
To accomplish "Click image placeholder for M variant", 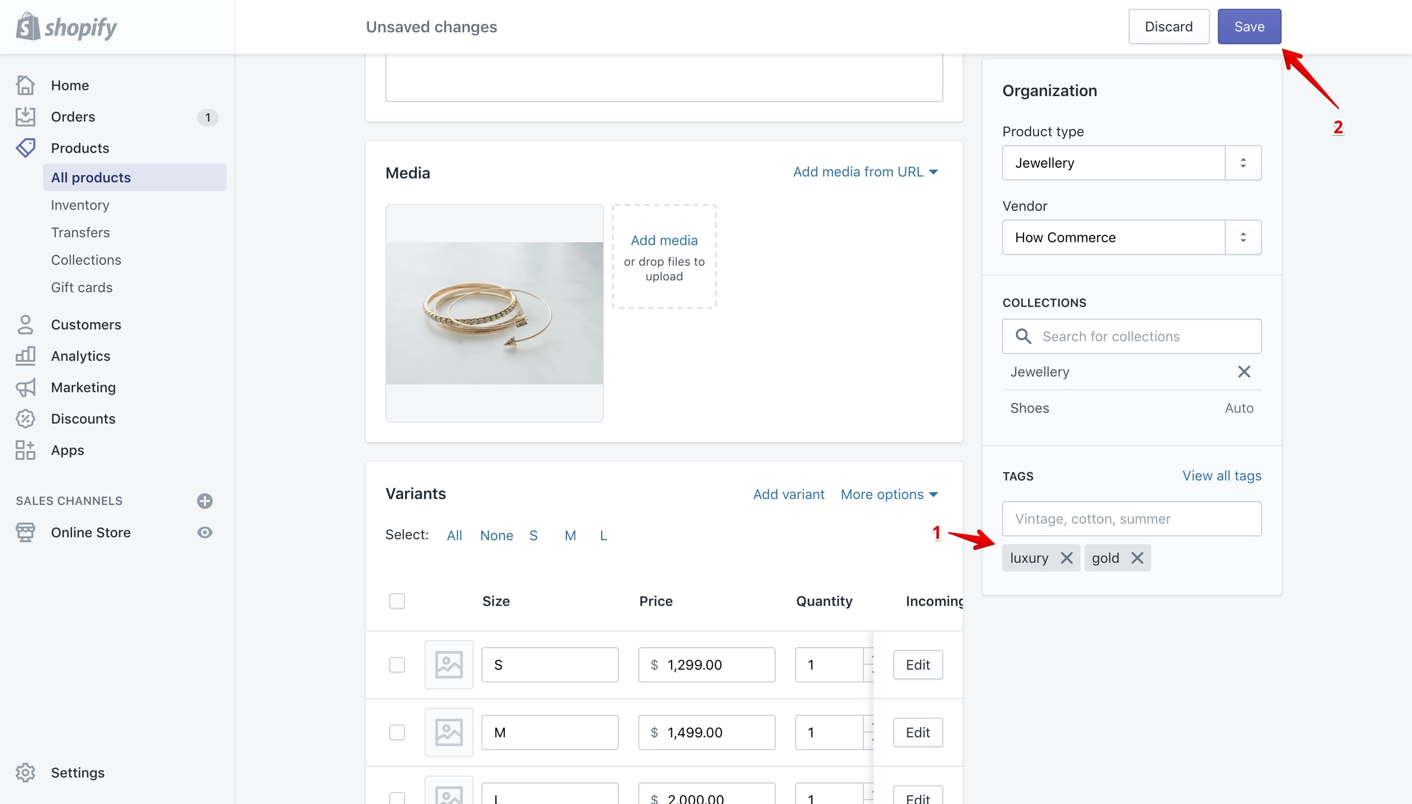I will (x=449, y=732).
